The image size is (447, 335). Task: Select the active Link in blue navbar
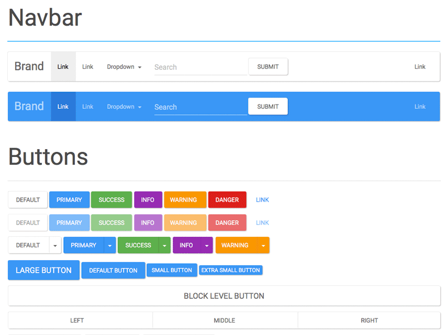tap(63, 106)
